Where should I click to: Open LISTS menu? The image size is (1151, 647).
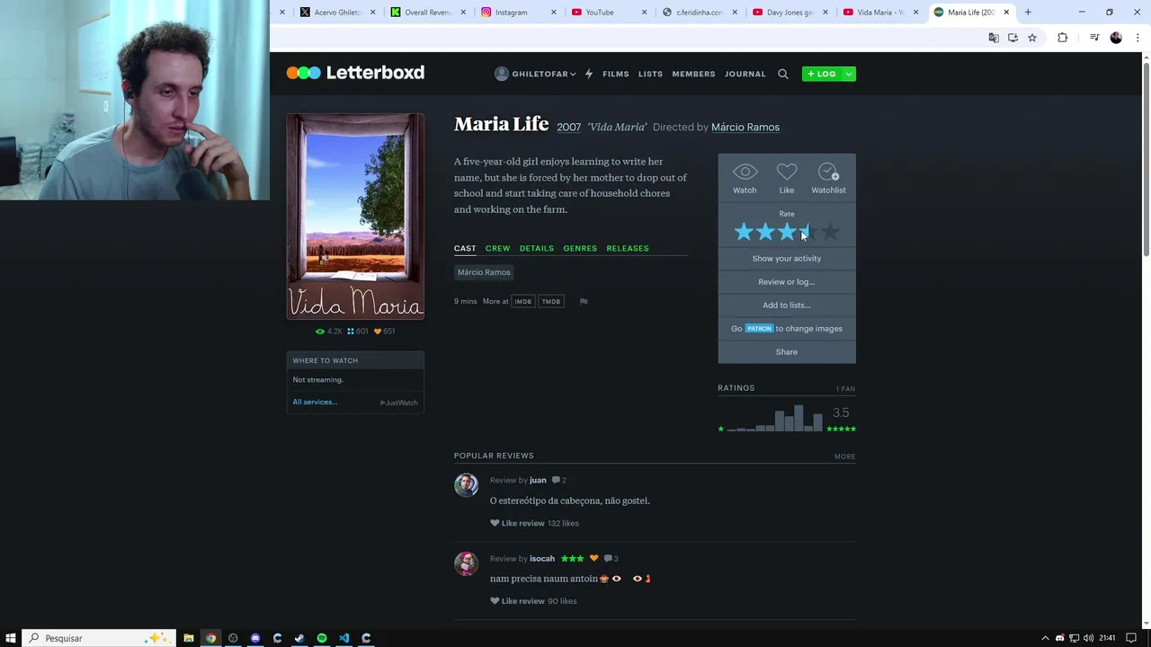point(650,74)
